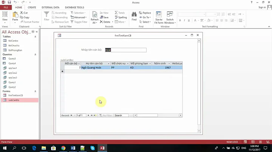Click the Filter funnel icon
The image size is (272, 152).
pos(46,15)
